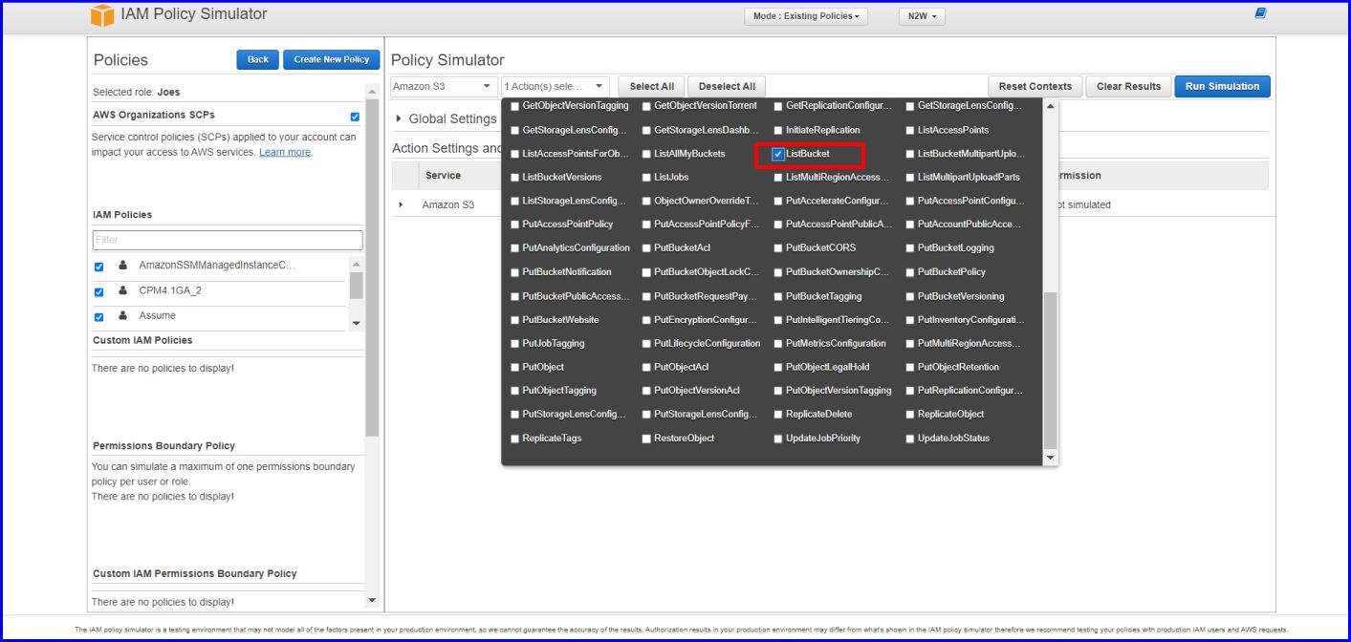The width and height of the screenshot is (1351, 642).
Task: Click the IAM policies list scroll up arrow
Action: pos(357,264)
